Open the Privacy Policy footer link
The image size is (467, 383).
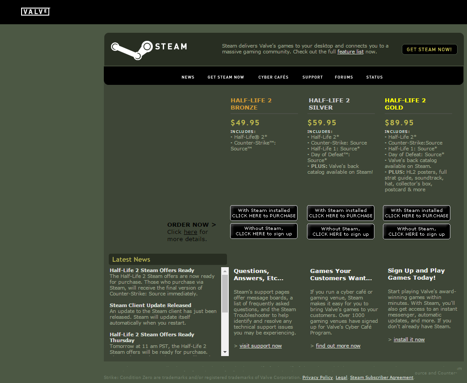317,378
